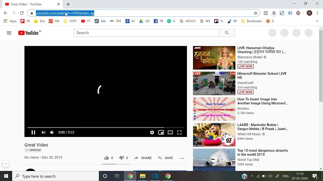
Task: Open How To Insert Image video title
Action: click(262, 101)
